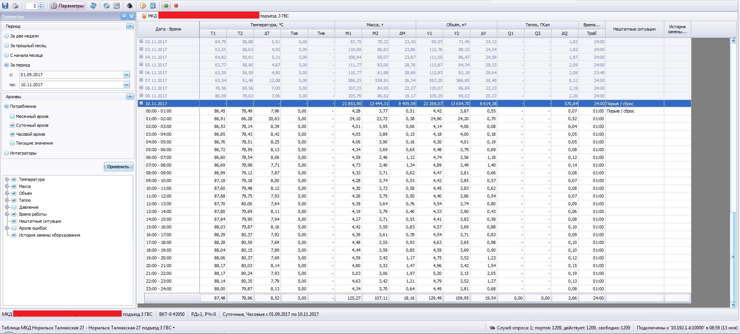Expand the 'Время работы' tree node
Viewport: 740px width, 334px height.
7,214
